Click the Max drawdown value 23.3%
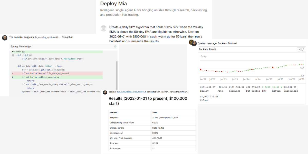 155,133
